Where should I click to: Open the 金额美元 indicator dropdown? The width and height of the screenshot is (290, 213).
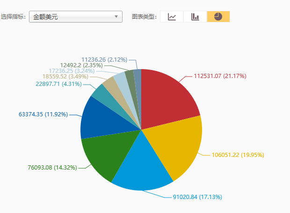tap(75, 17)
